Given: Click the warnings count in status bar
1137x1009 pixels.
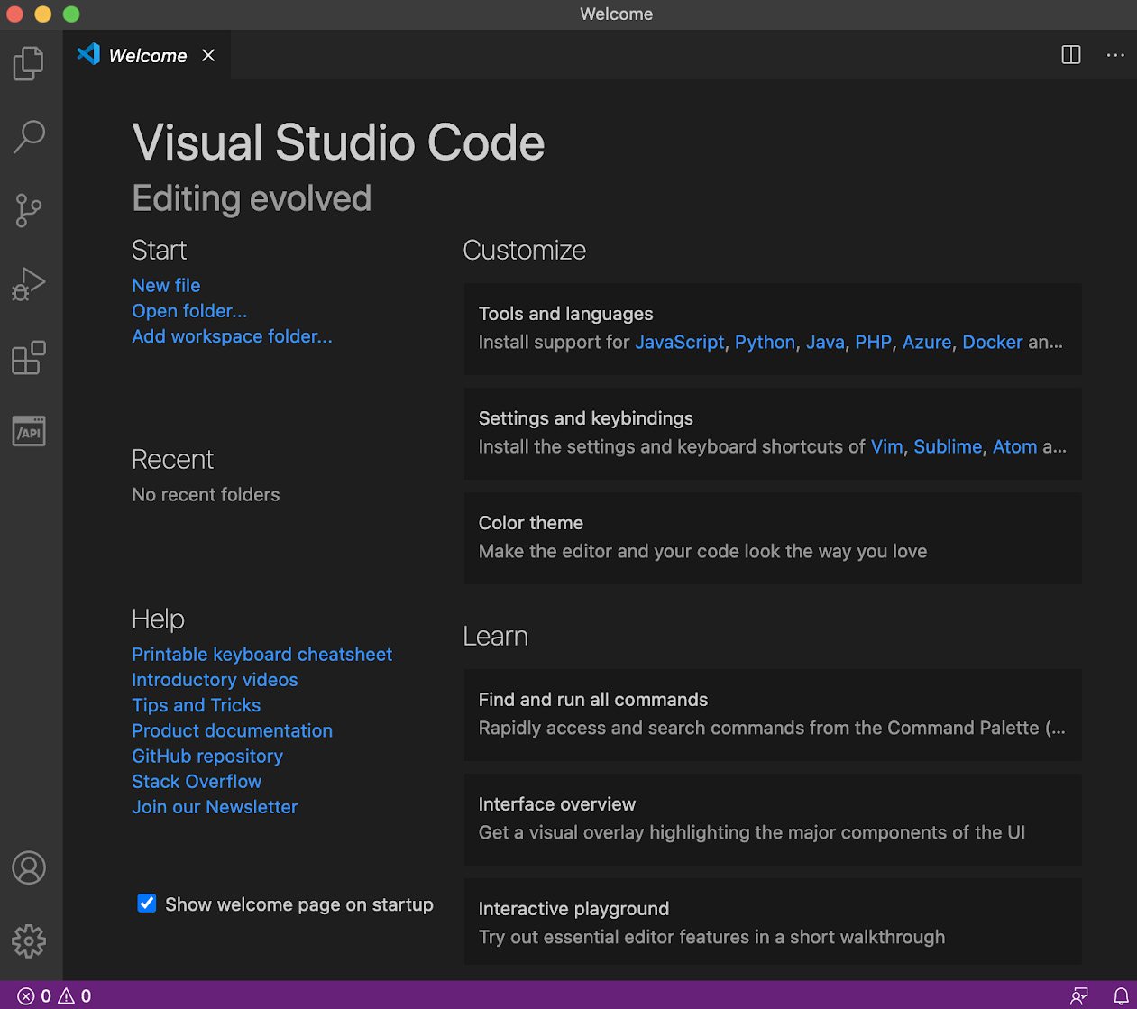Looking at the screenshot, I should [x=75, y=996].
